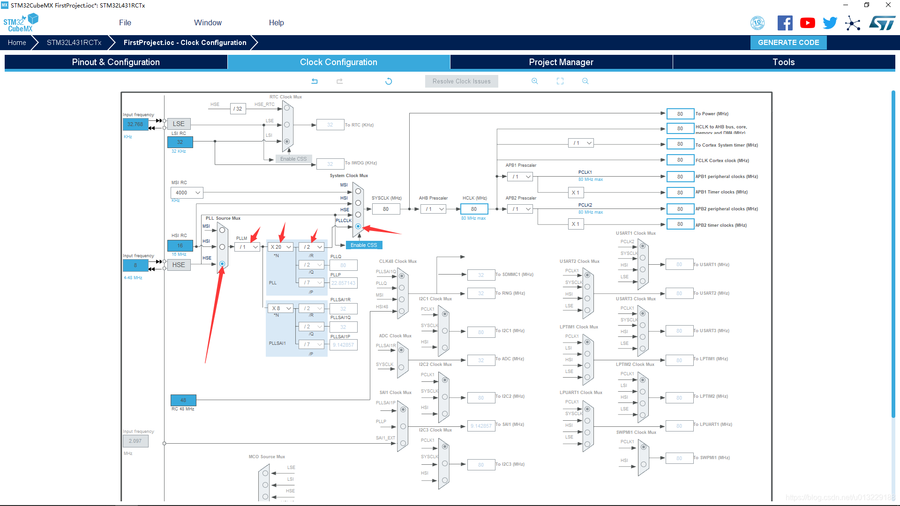Image resolution: width=900 pixels, height=506 pixels.
Task: Click the fit-to-view zoom icon
Action: tap(560, 81)
